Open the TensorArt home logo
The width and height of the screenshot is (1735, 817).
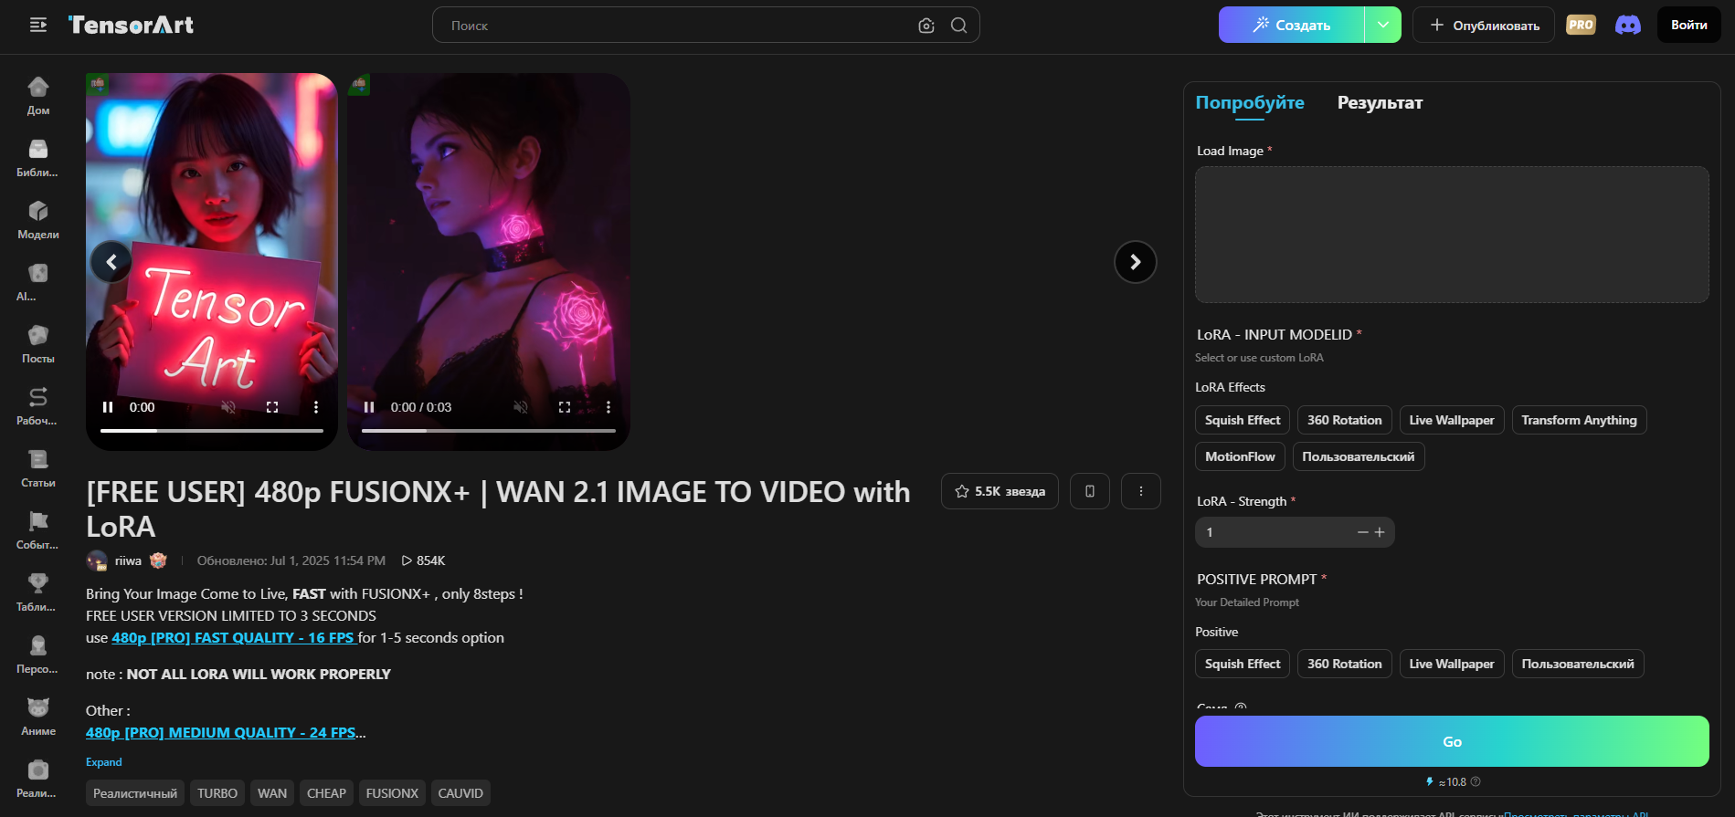(131, 25)
